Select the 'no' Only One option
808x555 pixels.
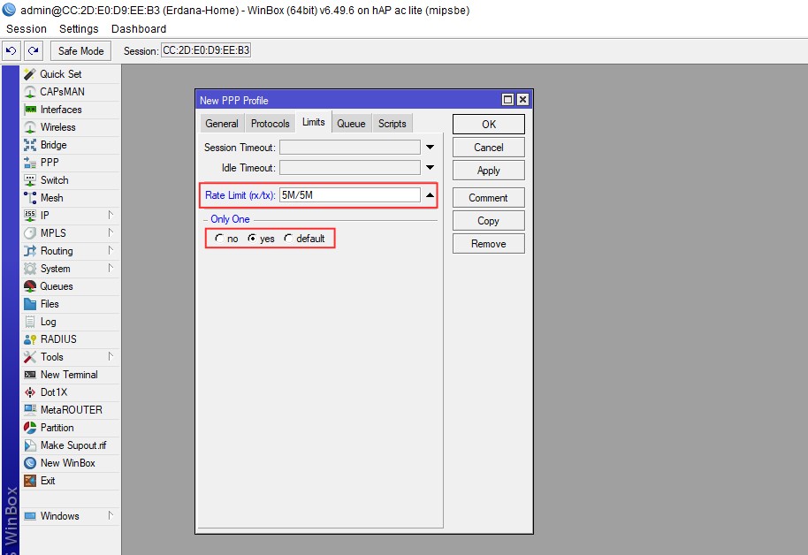219,239
